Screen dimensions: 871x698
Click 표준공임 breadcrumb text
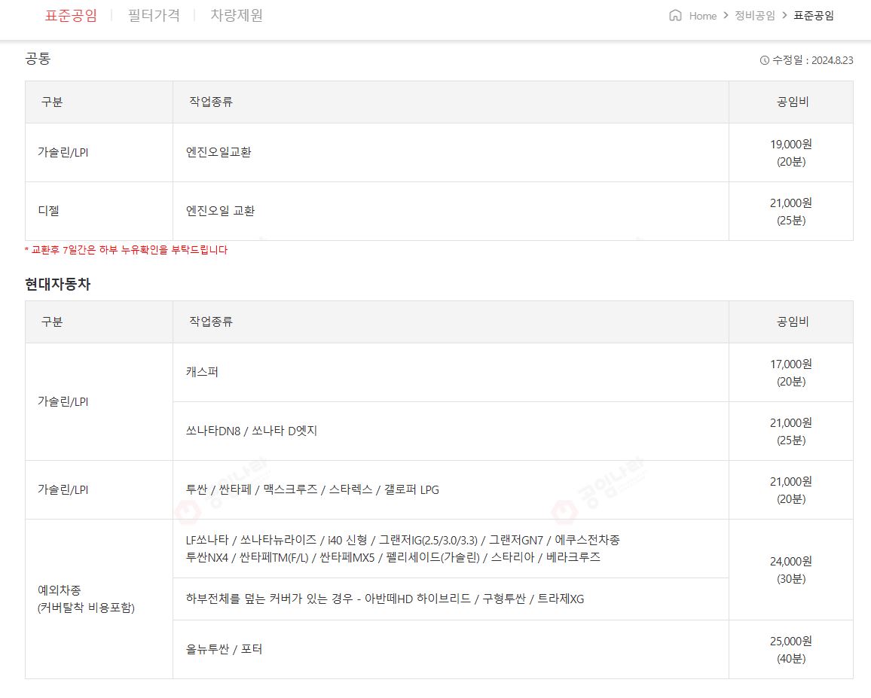click(x=814, y=16)
